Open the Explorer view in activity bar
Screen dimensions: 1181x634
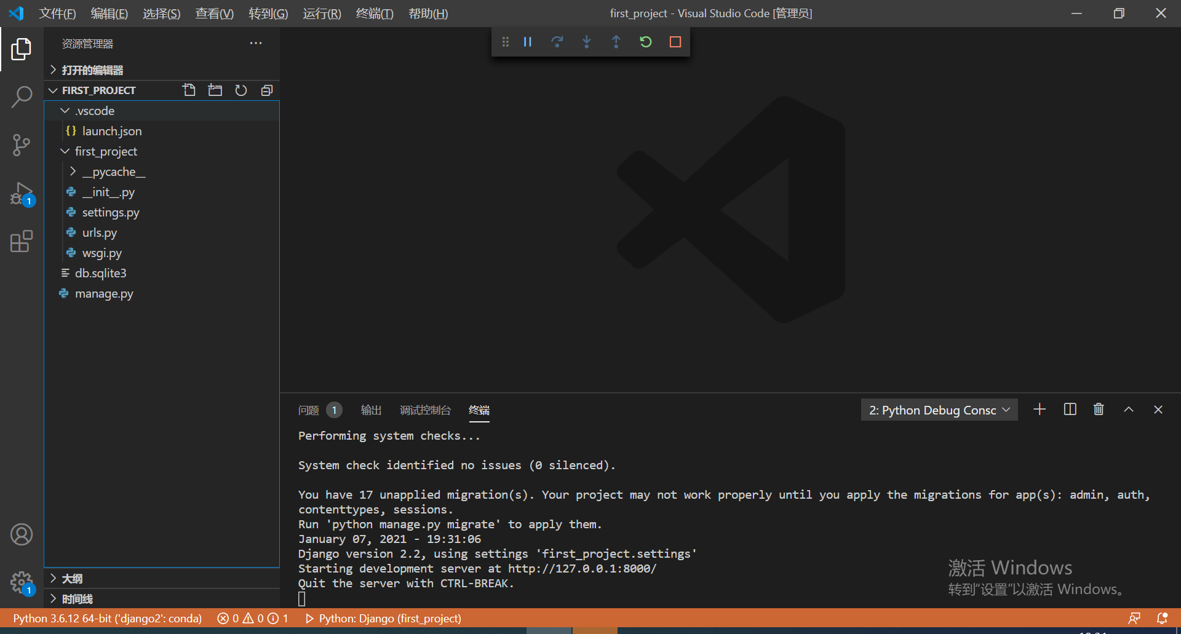click(22, 49)
